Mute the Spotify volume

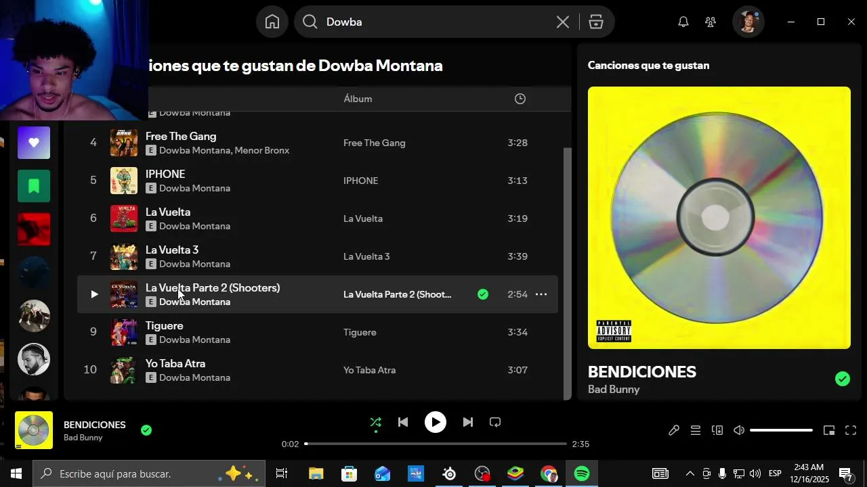point(739,430)
